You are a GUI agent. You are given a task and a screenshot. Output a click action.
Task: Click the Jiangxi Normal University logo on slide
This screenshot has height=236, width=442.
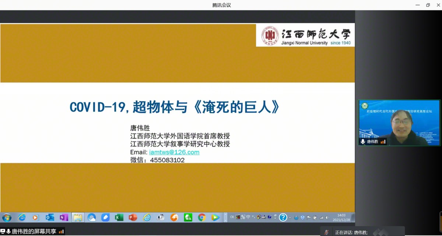[306, 35]
